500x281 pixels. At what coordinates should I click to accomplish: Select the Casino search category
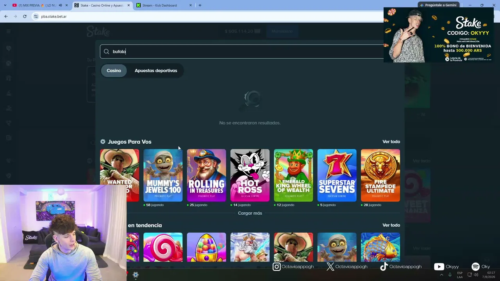[x=114, y=71]
